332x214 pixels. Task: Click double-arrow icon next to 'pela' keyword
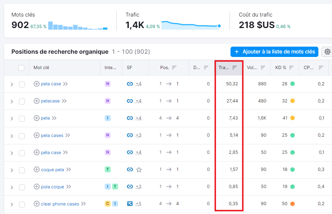coord(54,118)
